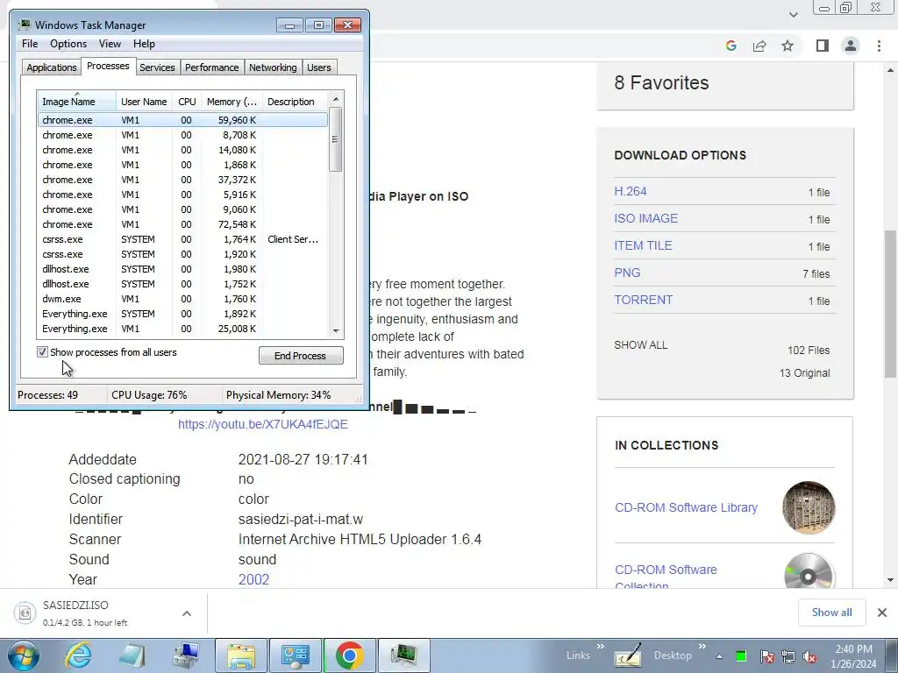
Task: Select Task Manager taskbar button
Action: [x=404, y=655]
